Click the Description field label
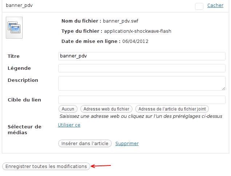 coord(23,80)
